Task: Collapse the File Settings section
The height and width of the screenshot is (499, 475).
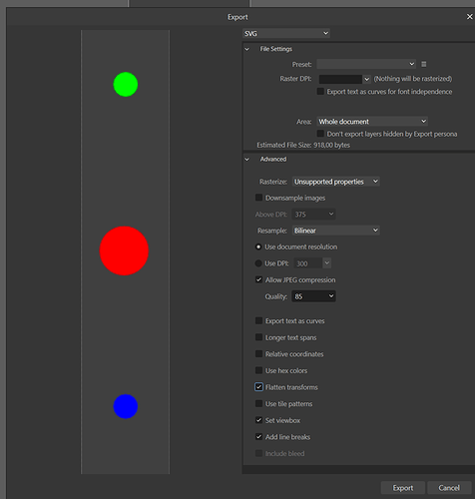Action: point(246,49)
